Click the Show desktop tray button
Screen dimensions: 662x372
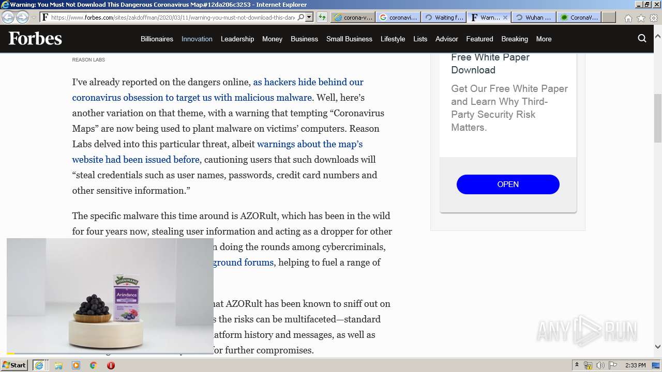point(656,365)
